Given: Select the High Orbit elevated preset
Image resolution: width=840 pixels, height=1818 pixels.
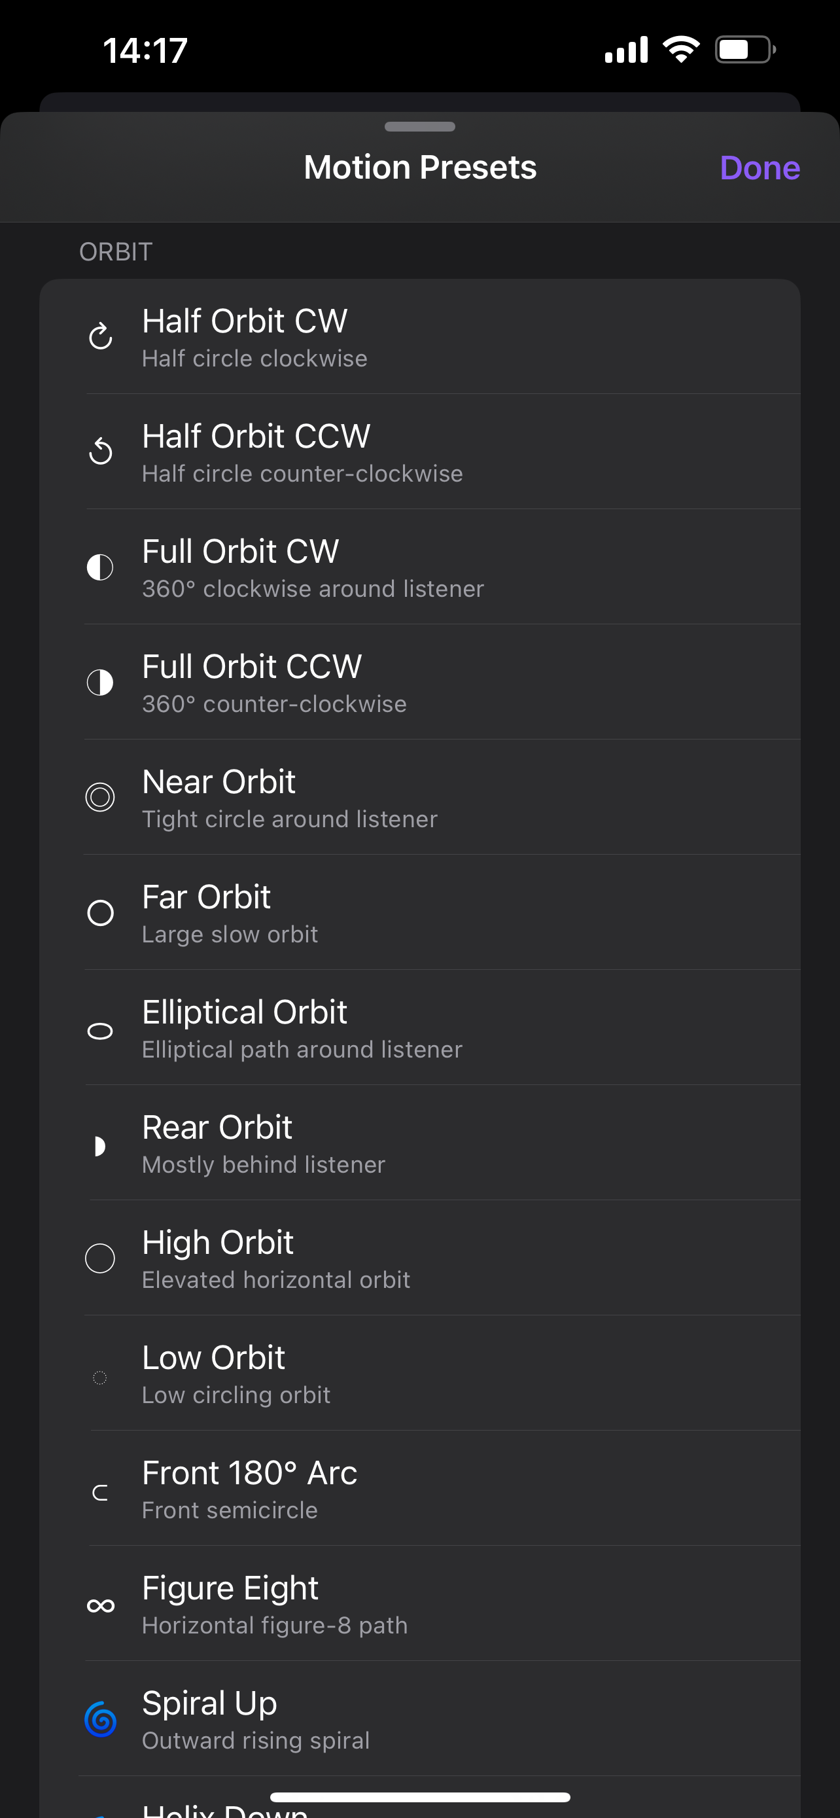Looking at the screenshot, I should pos(419,1258).
